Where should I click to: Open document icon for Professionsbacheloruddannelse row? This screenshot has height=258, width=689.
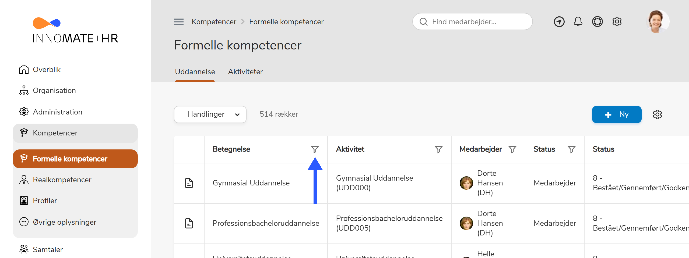189,223
